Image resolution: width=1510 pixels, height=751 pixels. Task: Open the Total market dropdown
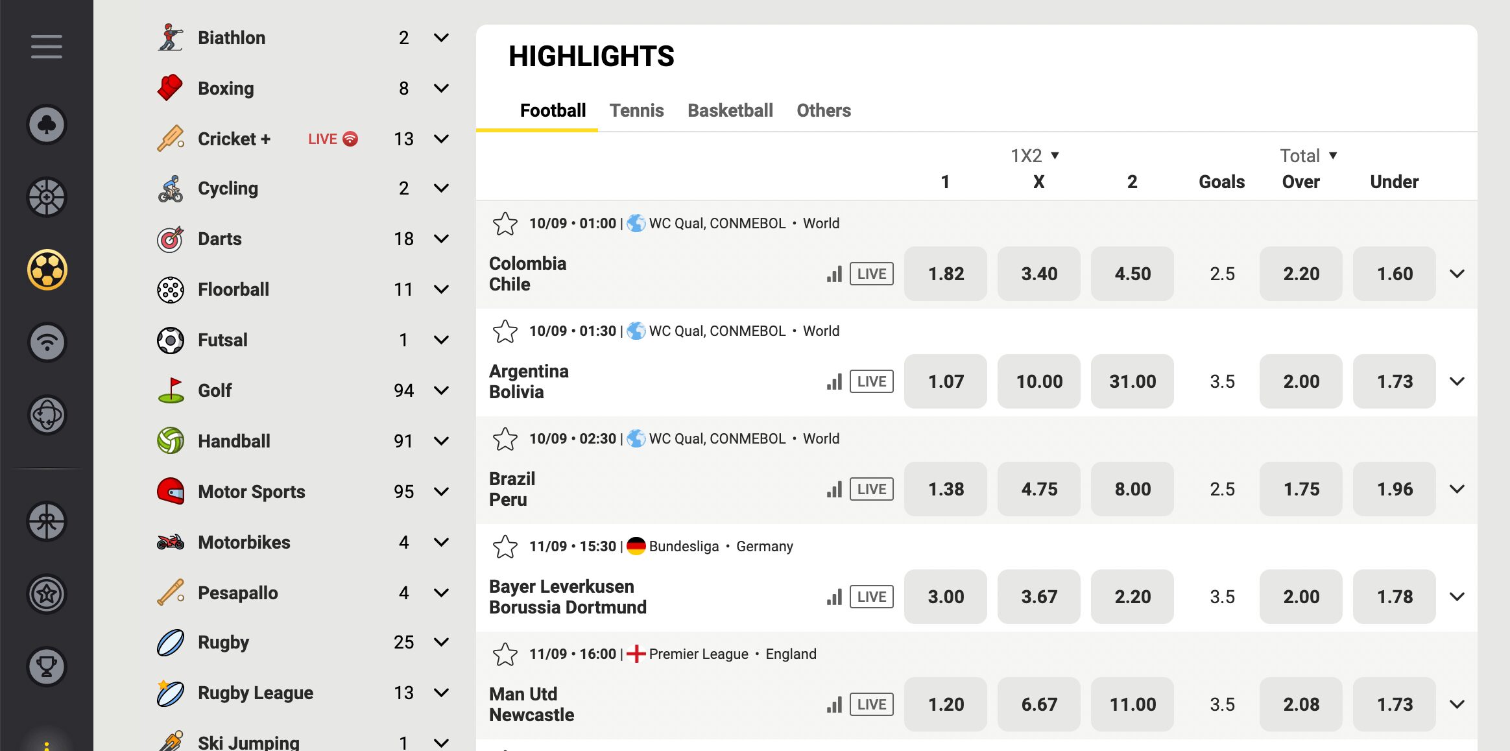1308,156
